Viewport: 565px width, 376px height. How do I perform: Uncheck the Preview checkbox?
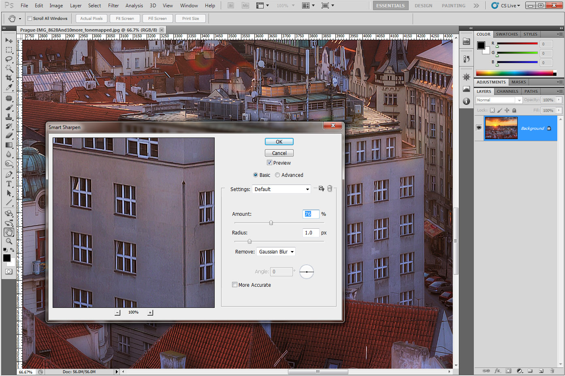269,163
